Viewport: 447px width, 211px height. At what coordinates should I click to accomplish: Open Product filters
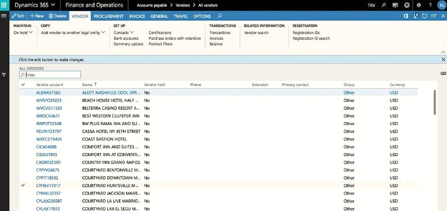click(160, 44)
